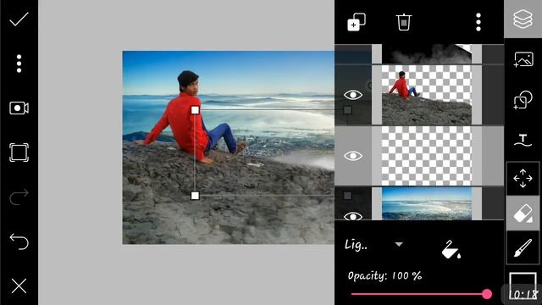
Task: Hide the empty transparent layer via eye icon
Action: click(x=353, y=156)
